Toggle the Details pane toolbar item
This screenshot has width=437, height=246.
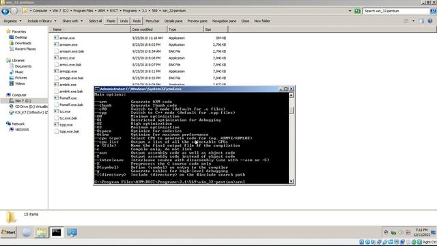pos(173,21)
